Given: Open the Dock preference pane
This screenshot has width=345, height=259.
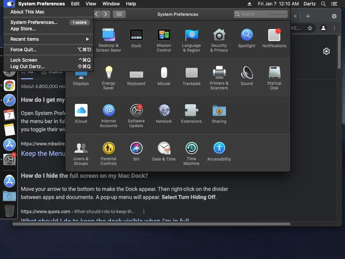Looking at the screenshot, I should 136,38.
